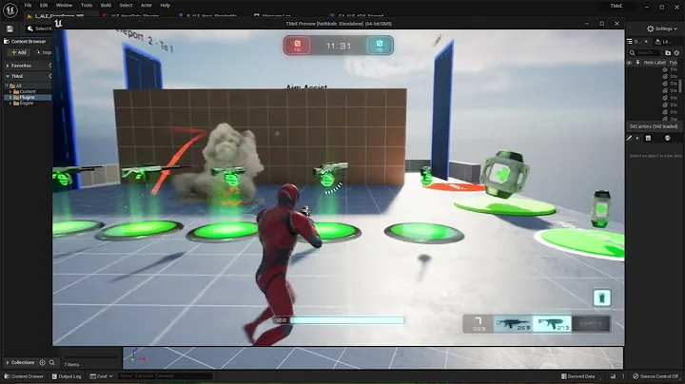685x384 pixels.
Task: Open the Select menu
Action: click(x=126, y=6)
